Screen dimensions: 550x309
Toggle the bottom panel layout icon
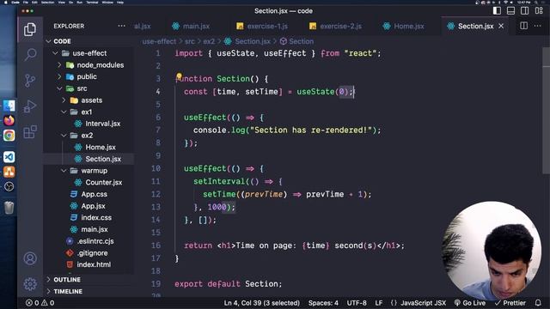pyautogui.click(x=510, y=11)
